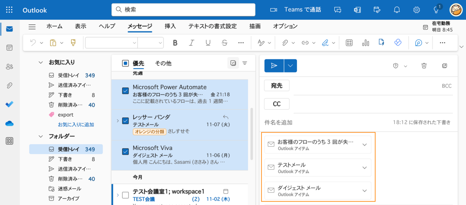Screen dimensions: 466x205
Task: Open the Attach file dropdown arrow
Action: (293, 43)
